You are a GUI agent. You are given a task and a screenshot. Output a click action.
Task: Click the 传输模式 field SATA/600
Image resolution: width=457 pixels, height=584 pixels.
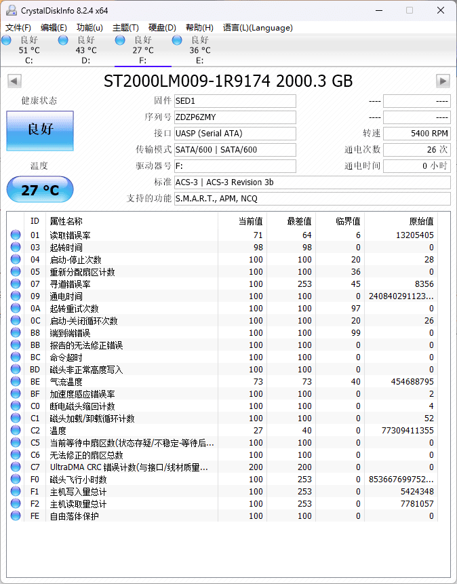point(235,150)
